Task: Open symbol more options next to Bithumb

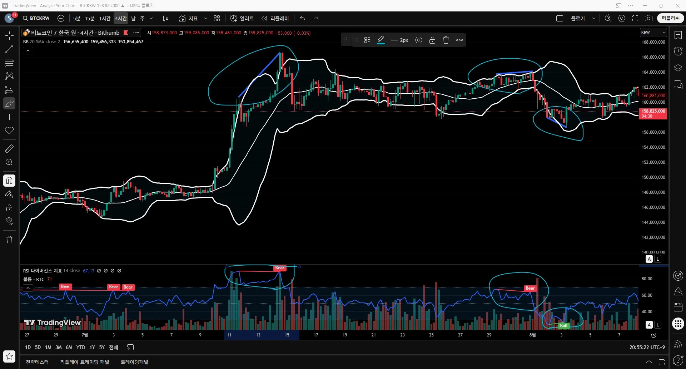Action: [x=136, y=33]
